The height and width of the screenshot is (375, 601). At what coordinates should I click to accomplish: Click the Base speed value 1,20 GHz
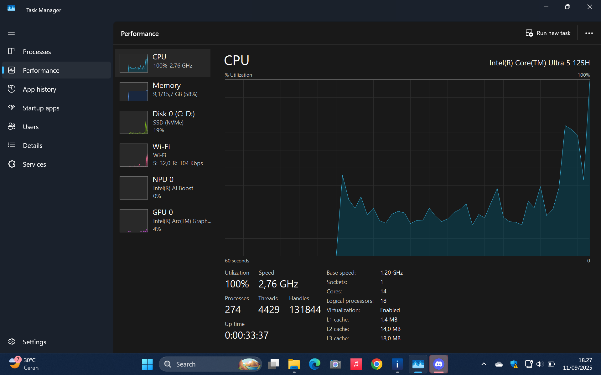pyautogui.click(x=391, y=273)
